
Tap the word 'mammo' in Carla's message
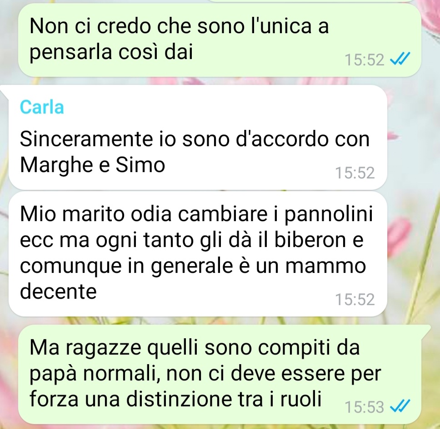click(x=325, y=266)
